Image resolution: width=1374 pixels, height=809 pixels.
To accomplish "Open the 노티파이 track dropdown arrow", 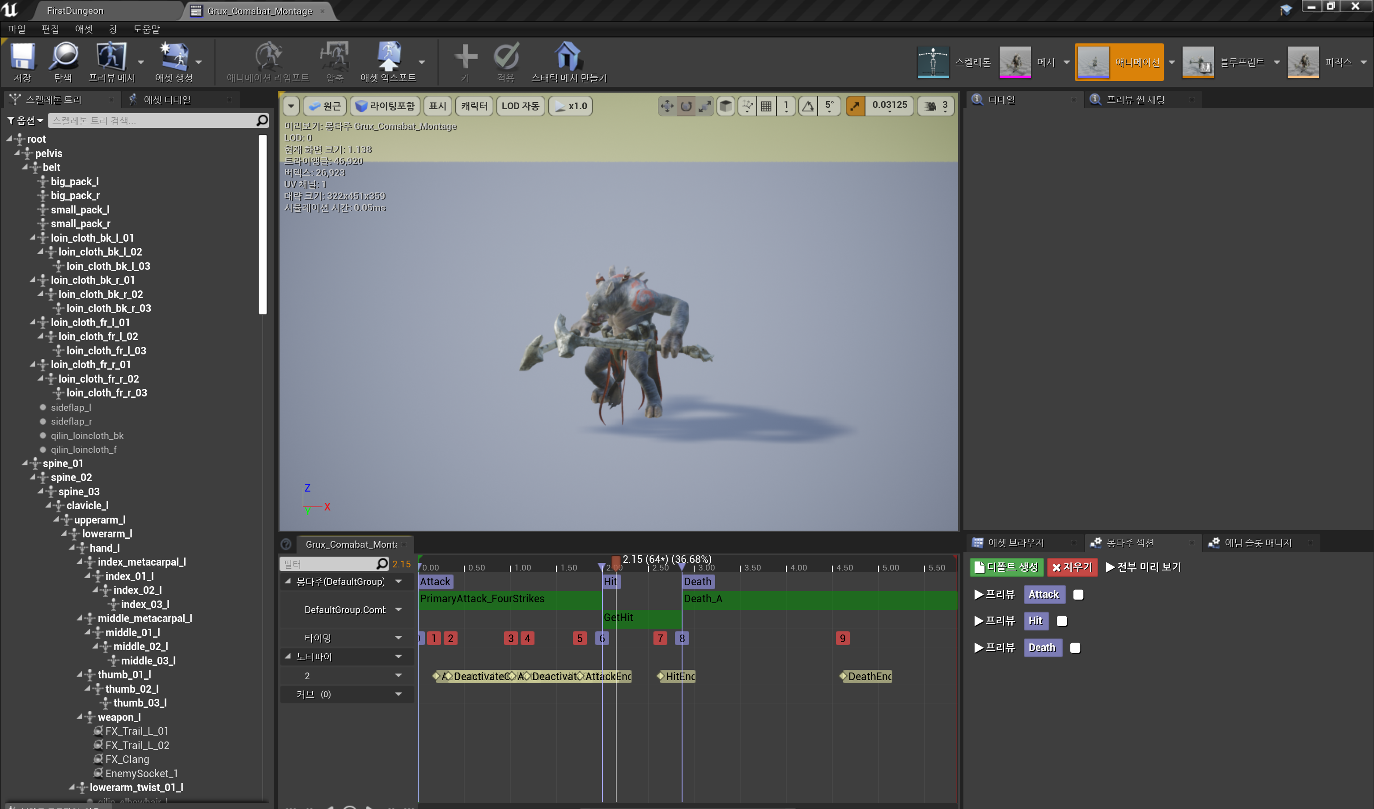I will [399, 657].
